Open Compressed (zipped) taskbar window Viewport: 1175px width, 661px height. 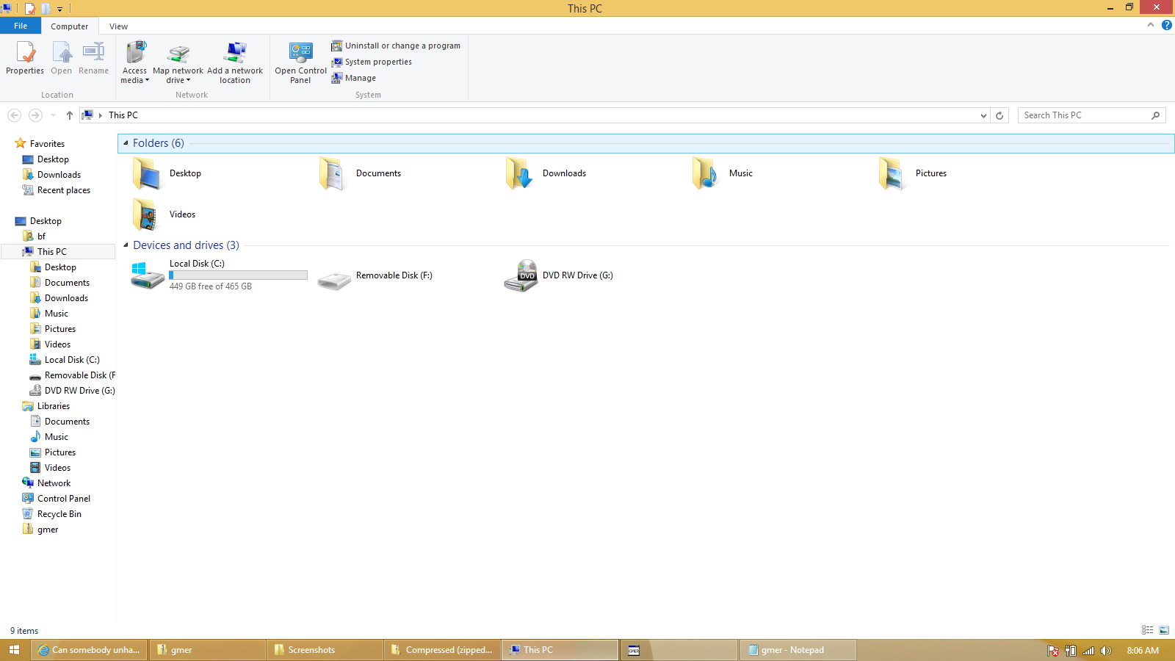point(442,650)
